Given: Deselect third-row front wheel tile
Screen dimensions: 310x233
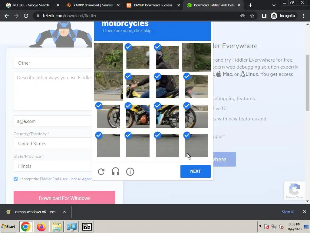Looking at the screenshot, I should point(108,116).
